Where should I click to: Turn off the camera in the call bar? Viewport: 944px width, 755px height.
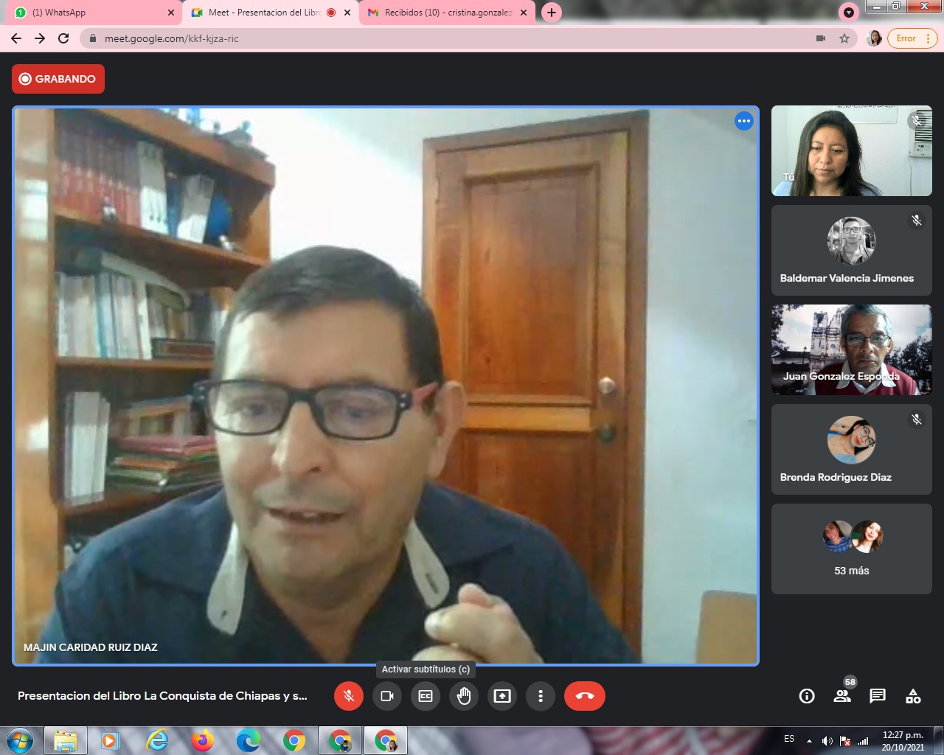click(387, 696)
